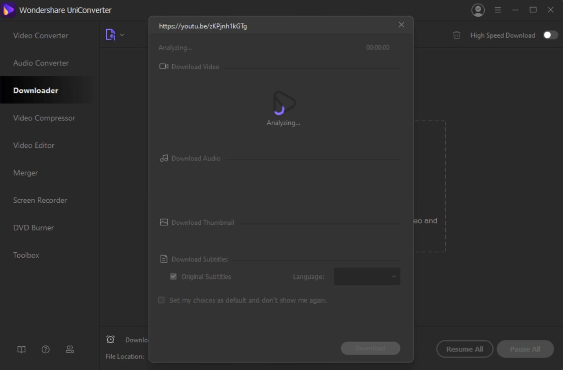This screenshot has width=563, height=370.
Task: Click the Download Video section label
Action: point(196,67)
